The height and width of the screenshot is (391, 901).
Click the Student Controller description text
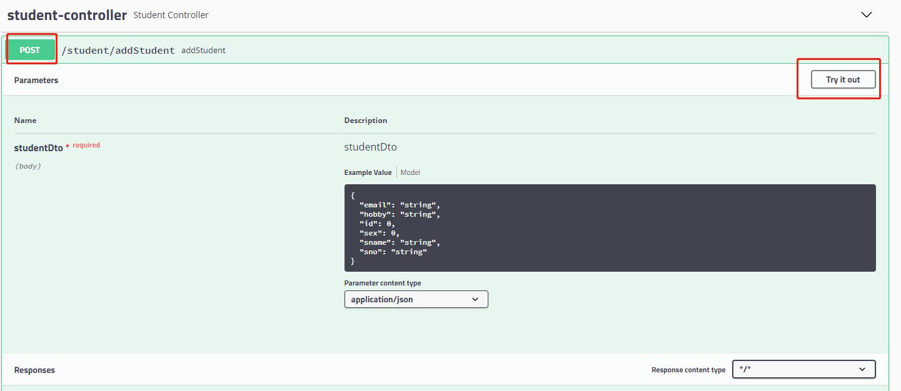point(171,15)
